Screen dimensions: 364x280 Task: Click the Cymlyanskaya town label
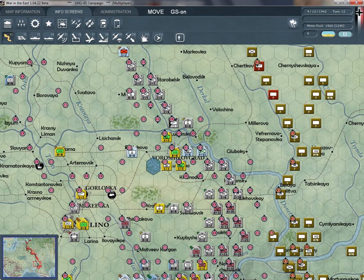(335, 224)
